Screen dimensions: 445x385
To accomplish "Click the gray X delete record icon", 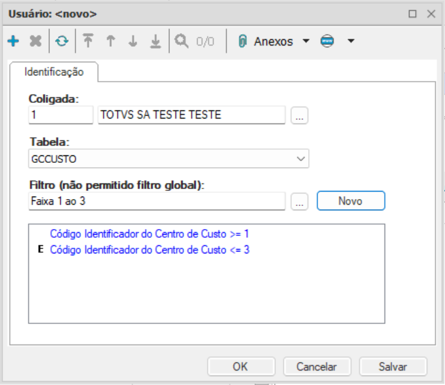I will point(36,41).
